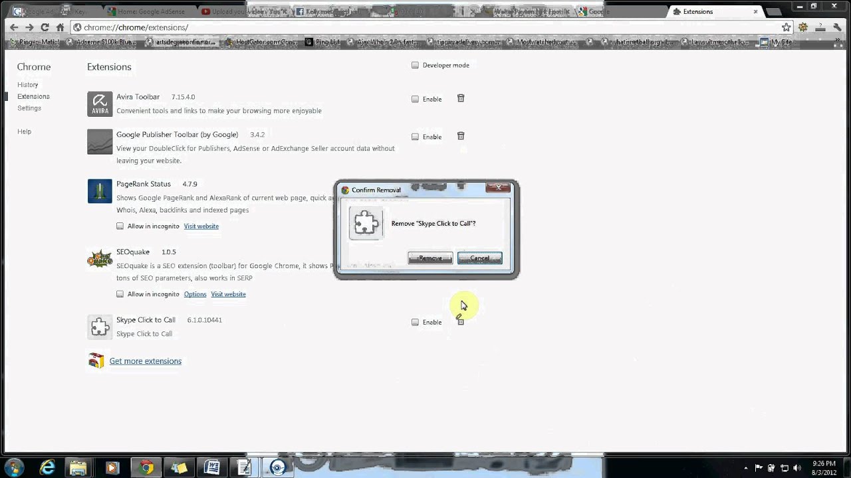The height and width of the screenshot is (478, 851).
Task: Open Chrome wrench menu
Action: [837, 27]
